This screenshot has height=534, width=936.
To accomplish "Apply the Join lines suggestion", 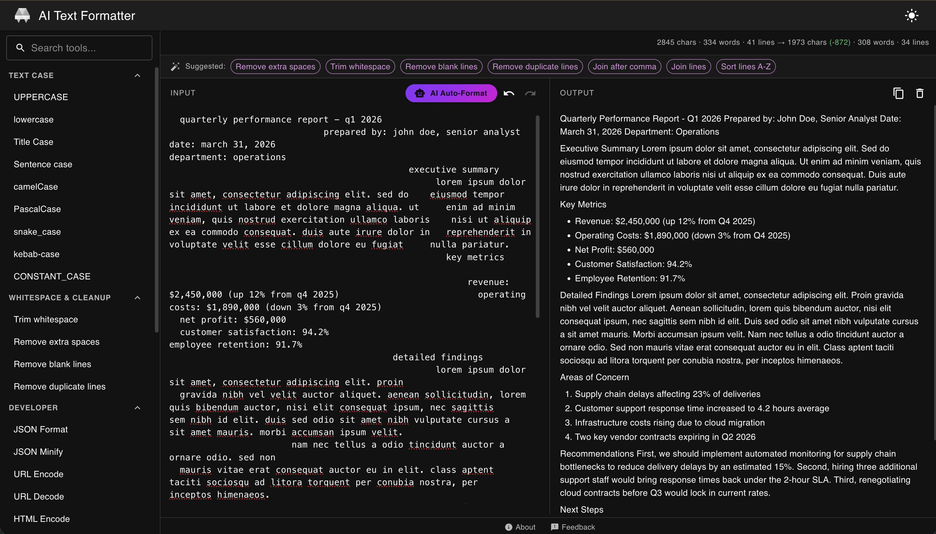I will (688, 67).
